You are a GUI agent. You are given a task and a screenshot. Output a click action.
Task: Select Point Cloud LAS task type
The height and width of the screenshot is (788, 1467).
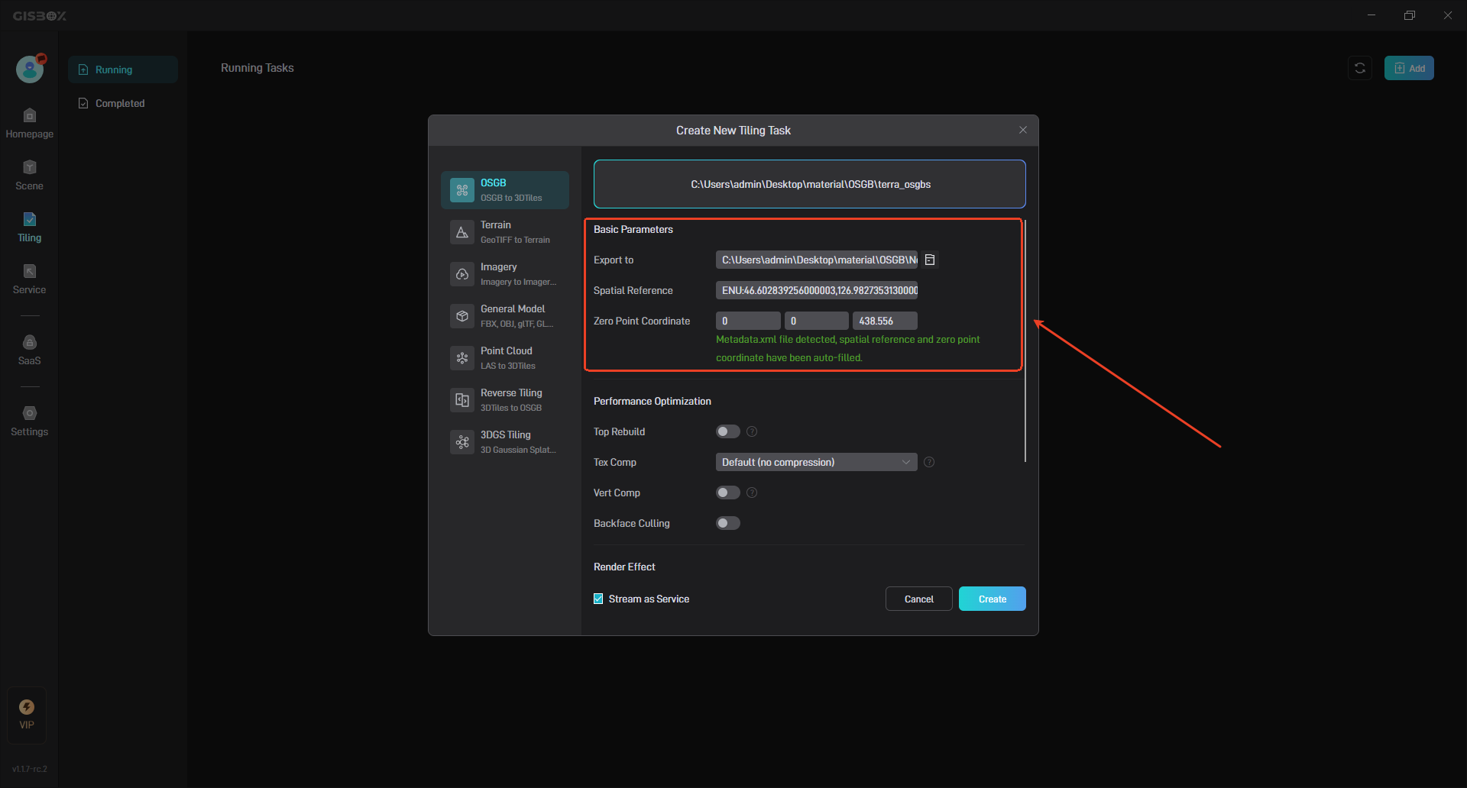(505, 358)
